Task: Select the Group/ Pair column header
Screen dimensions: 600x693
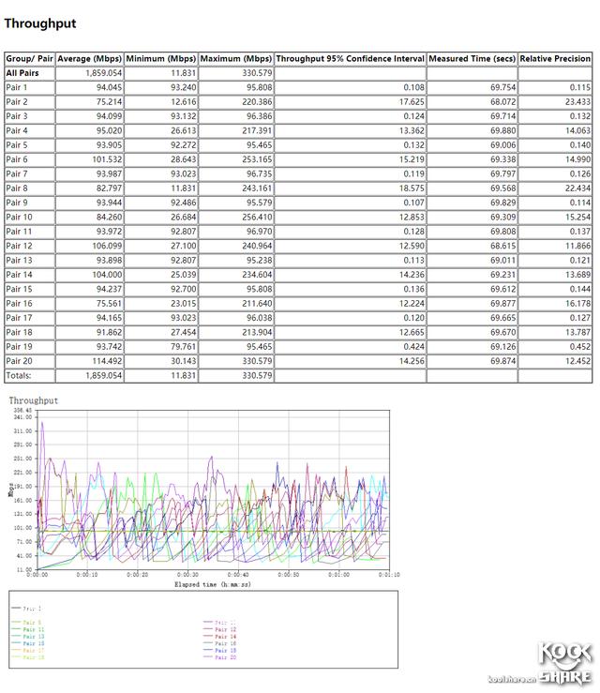Action: pos(30,59)
